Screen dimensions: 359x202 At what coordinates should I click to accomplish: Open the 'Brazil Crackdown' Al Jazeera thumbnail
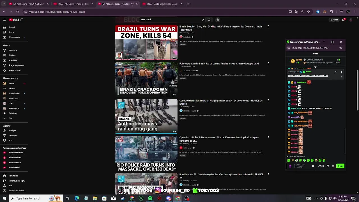tap(146, 79)
